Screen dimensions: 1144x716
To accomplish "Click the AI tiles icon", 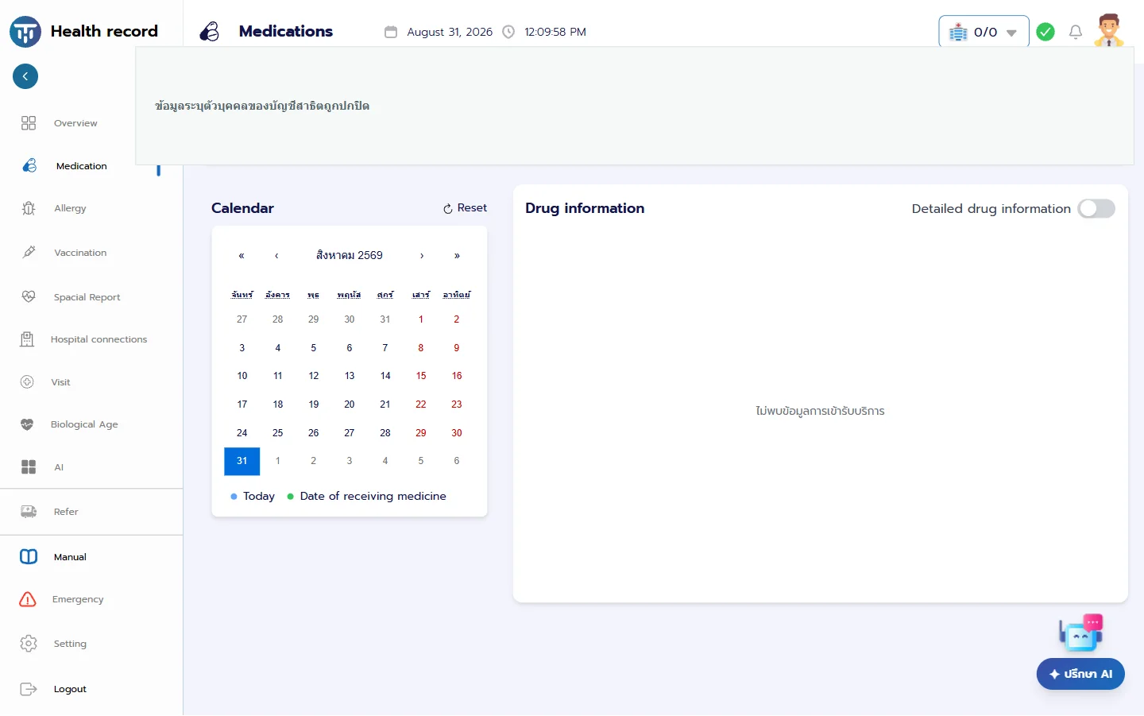I will tap(29, 467).
